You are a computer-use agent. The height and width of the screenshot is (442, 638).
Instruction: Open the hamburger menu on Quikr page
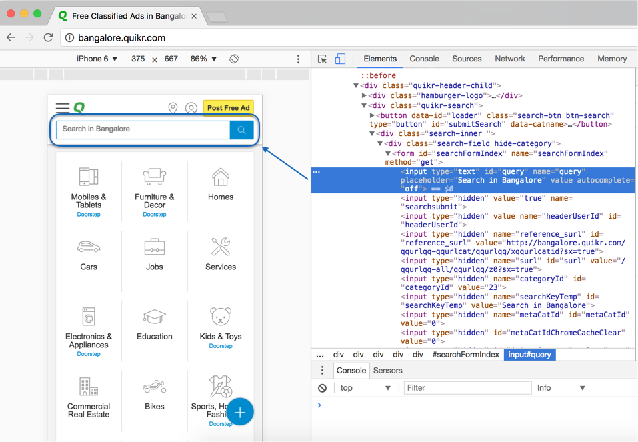pyautogui.click(x=62, y=108)
